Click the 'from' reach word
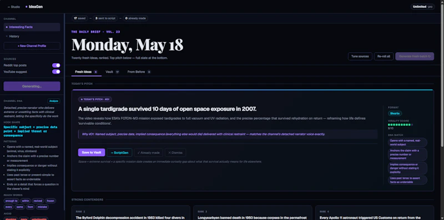The height and width of the screenshot is (220, 444). point(31,207)
